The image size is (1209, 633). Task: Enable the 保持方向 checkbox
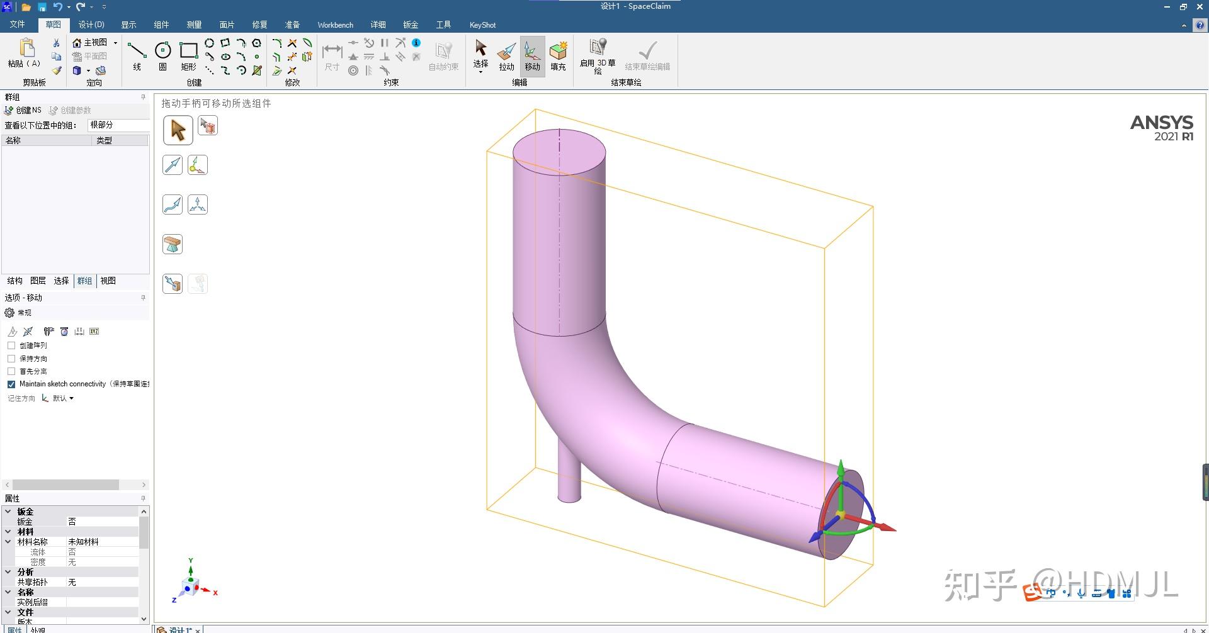tap(11, 358)
